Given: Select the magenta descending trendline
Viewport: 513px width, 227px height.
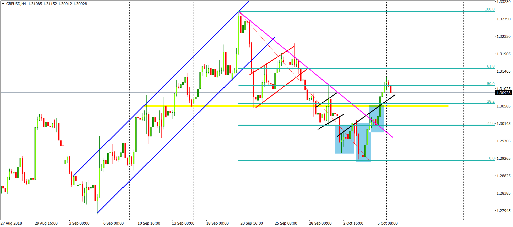Looking at the screenshot, I should [x=316, y=75].
